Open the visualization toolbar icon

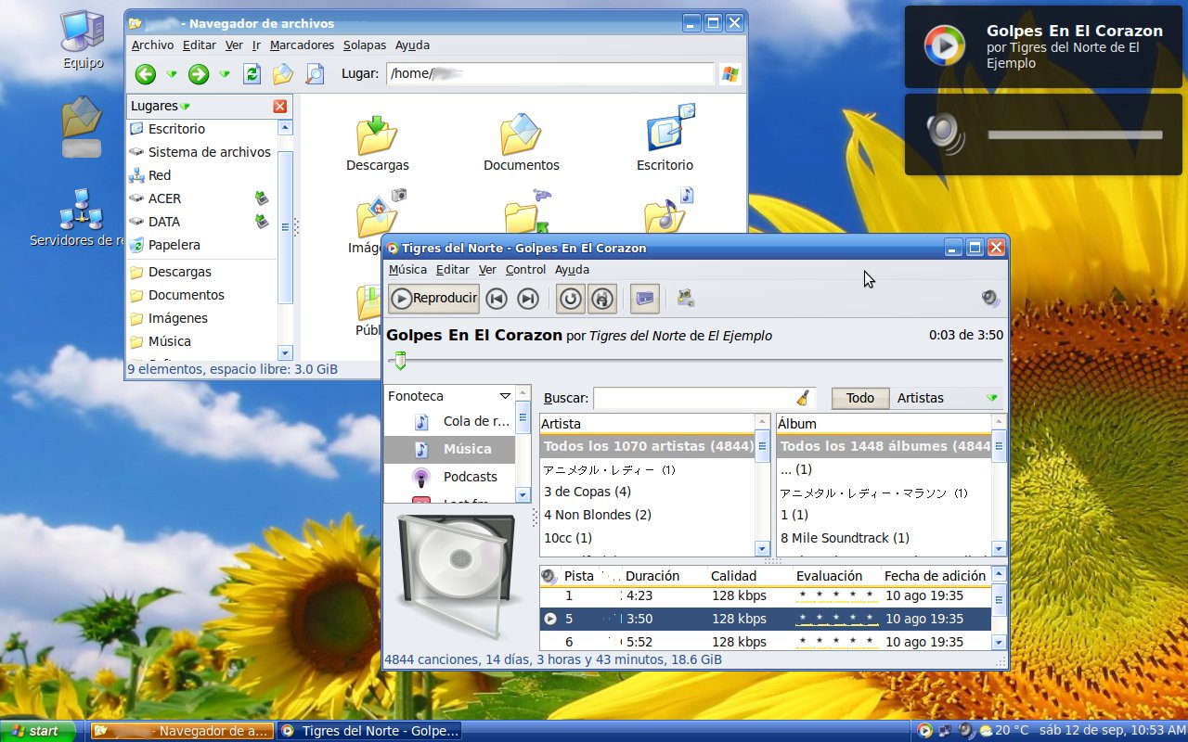[687, 299]
